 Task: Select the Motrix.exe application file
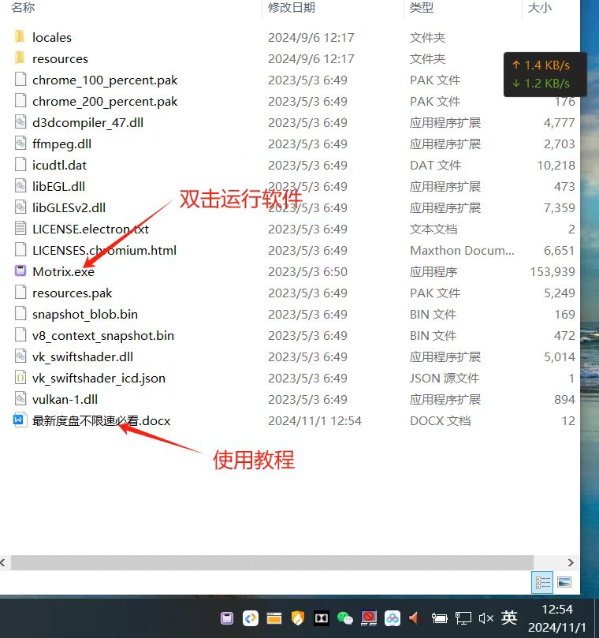(63, 271)
